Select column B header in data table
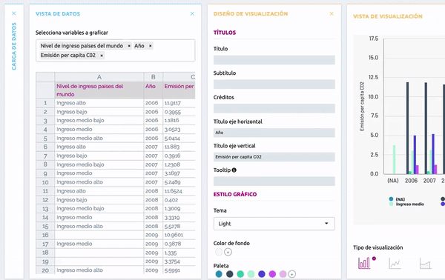 pos(154,77)
